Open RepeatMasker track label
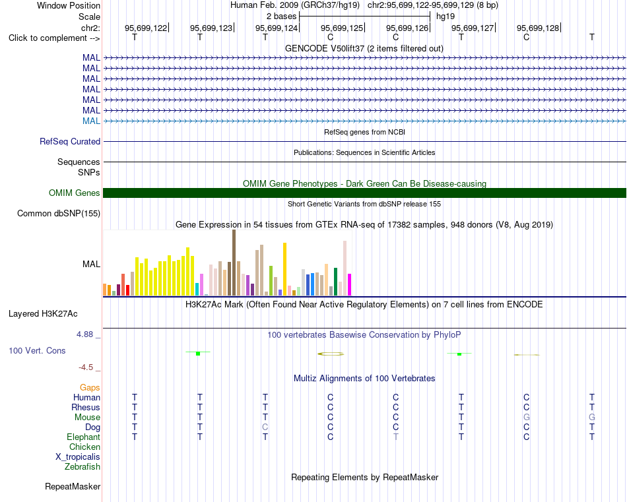 click(x=73, y=486)
